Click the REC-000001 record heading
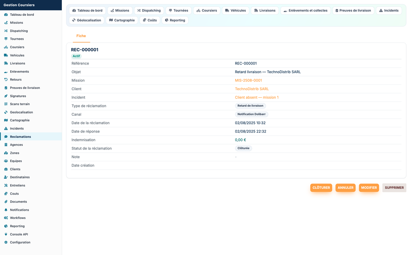 click(85, 50)
